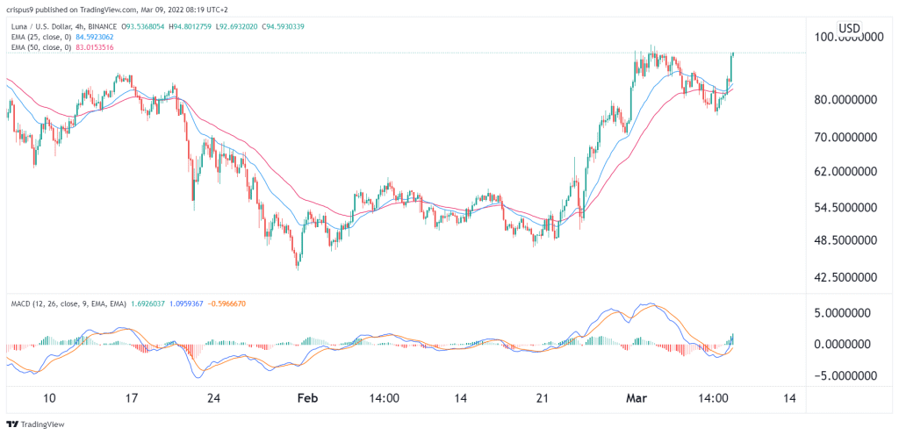The height and width of the screenshot is (435, 899).
Task: Click the EMA 25 value 84.5923062
Action: click(x=97, y=37)
